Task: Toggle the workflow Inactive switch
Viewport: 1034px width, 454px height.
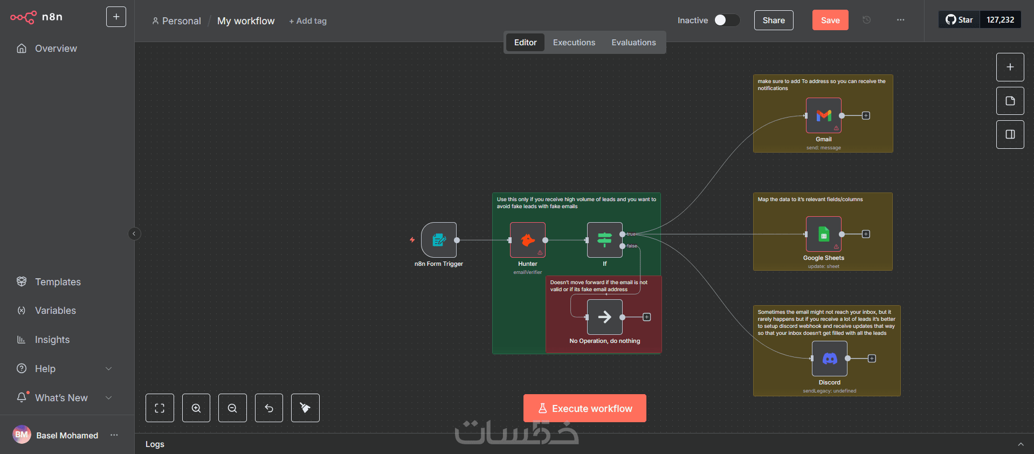Action: [x=726, y=20]
